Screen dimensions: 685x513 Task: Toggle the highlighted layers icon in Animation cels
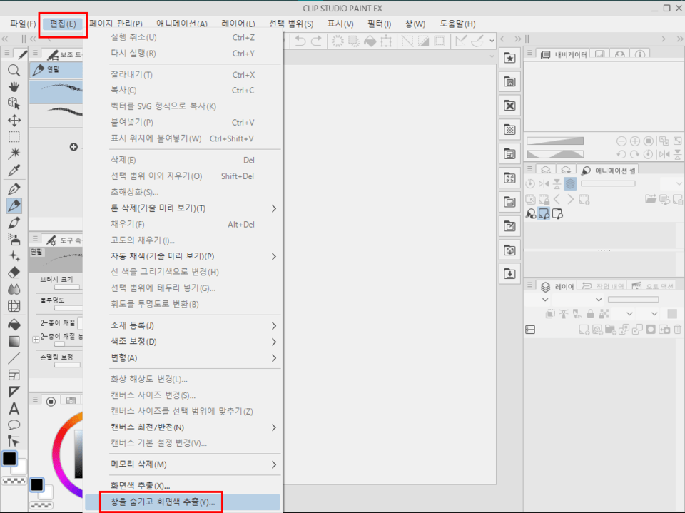[x=570, y=184]
